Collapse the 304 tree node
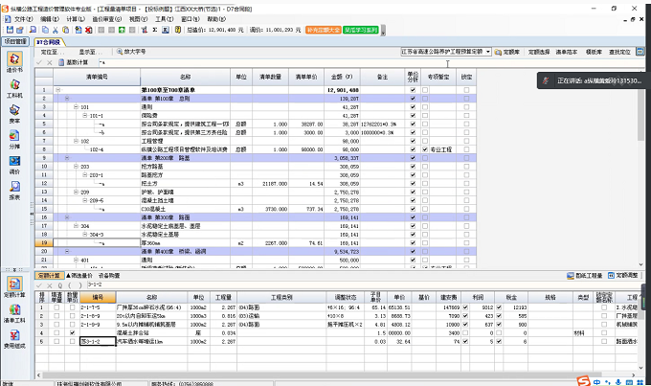Image resolution: width=651 pixels, height=386 pixels. point(76,226)
